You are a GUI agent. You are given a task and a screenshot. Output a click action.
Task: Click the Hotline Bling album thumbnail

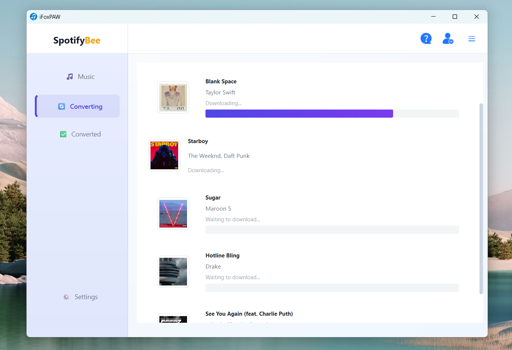tap(173, 271)
